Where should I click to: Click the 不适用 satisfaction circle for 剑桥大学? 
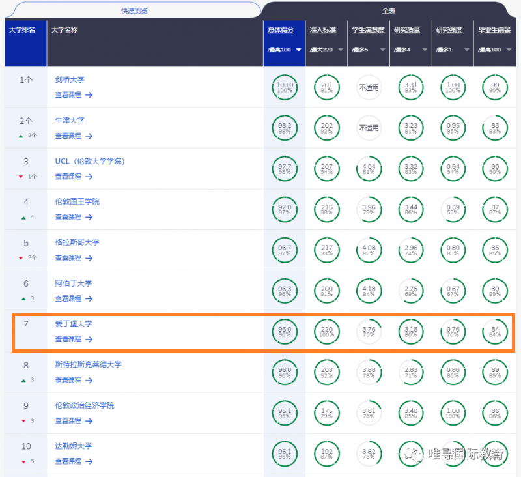tap(369, 87)
